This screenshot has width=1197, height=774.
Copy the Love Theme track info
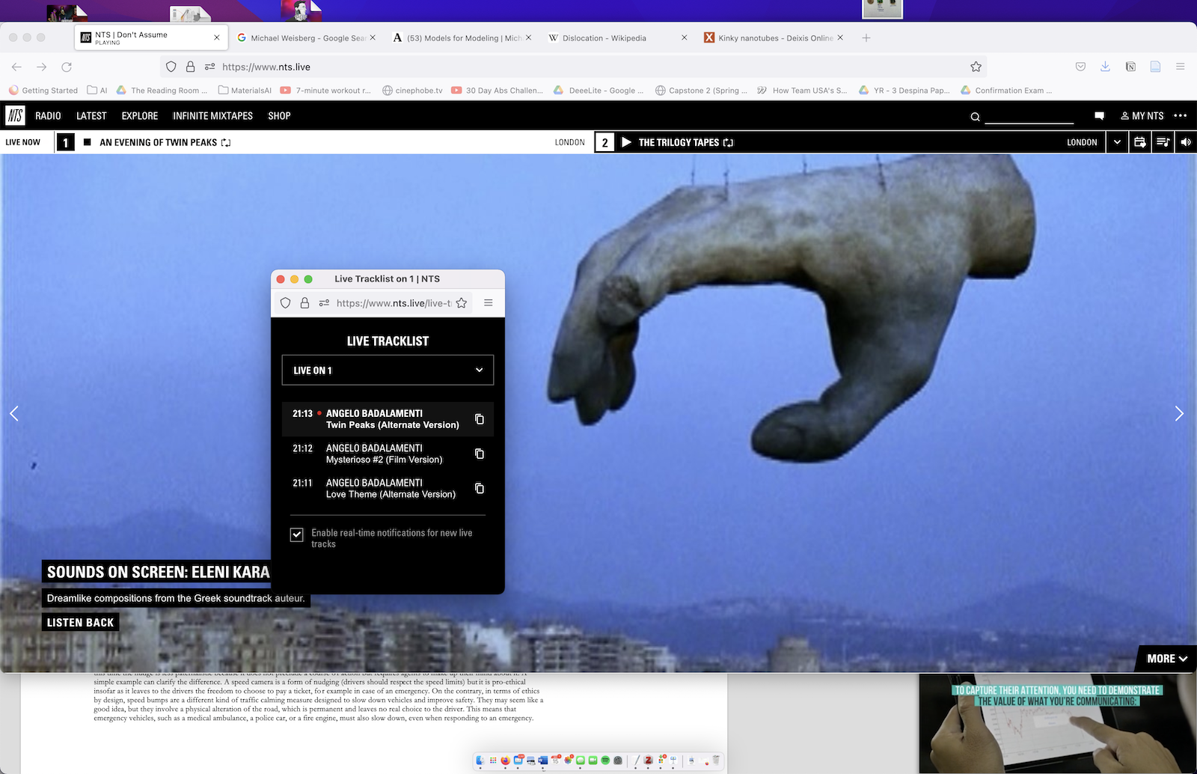coord(480,489)
